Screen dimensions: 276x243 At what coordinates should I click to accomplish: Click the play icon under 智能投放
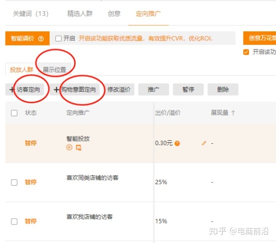tap(69, 147)
